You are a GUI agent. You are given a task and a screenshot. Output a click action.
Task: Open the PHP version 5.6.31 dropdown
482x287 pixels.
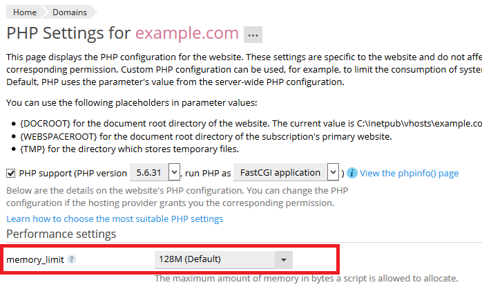(x=149, y=172)
